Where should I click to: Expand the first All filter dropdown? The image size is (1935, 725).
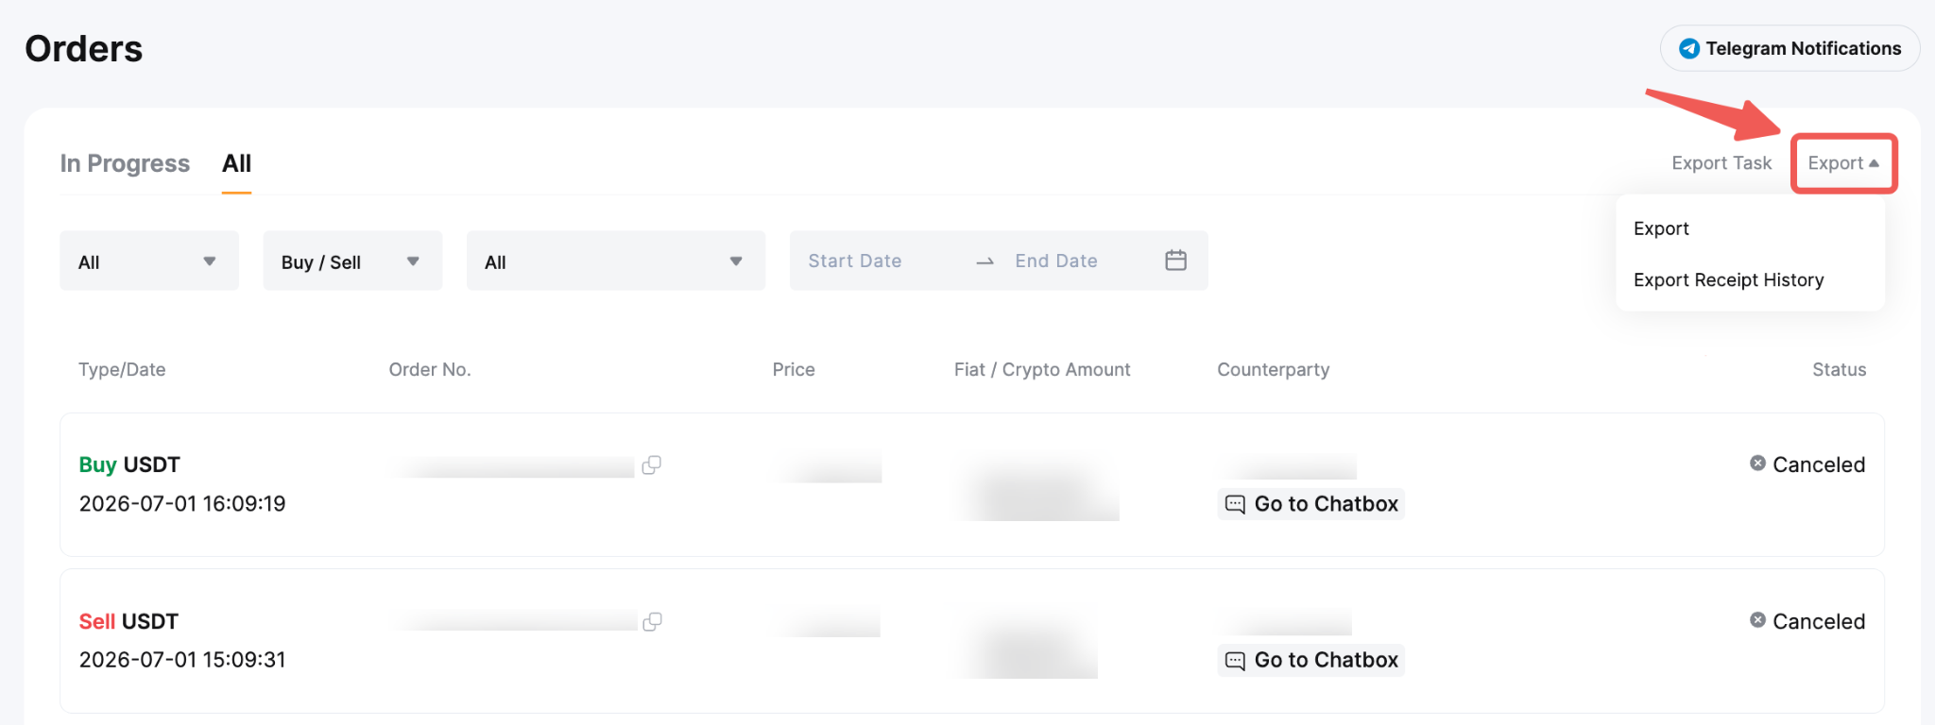tap(149, 261)
